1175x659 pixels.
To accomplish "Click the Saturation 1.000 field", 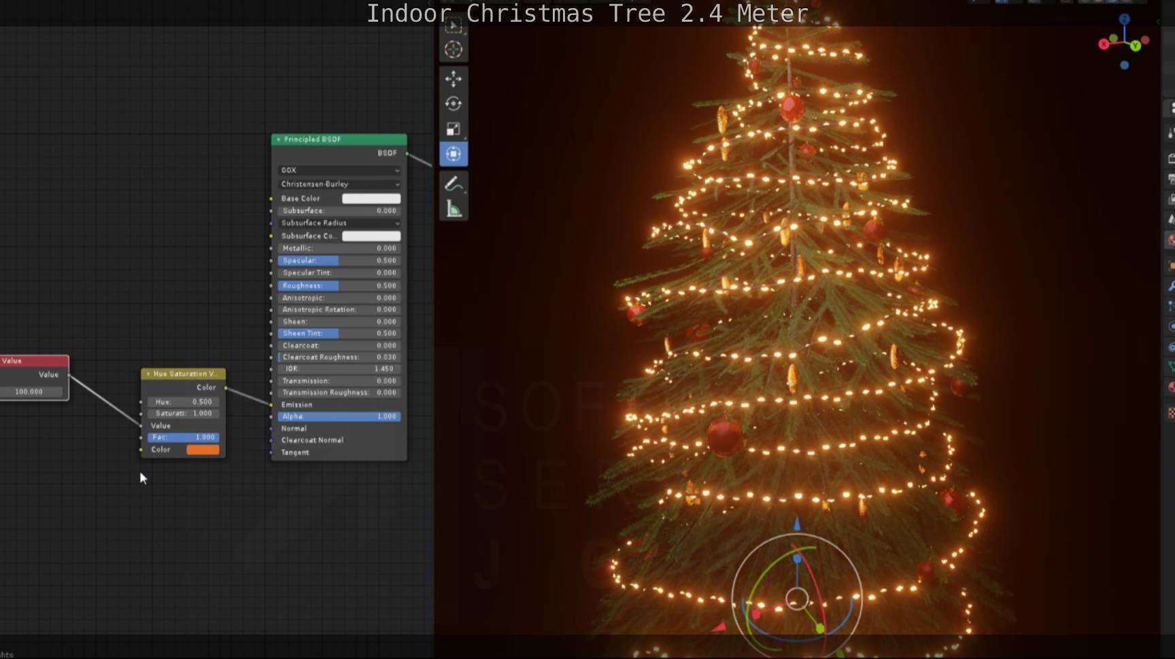I will coord(184,414).
